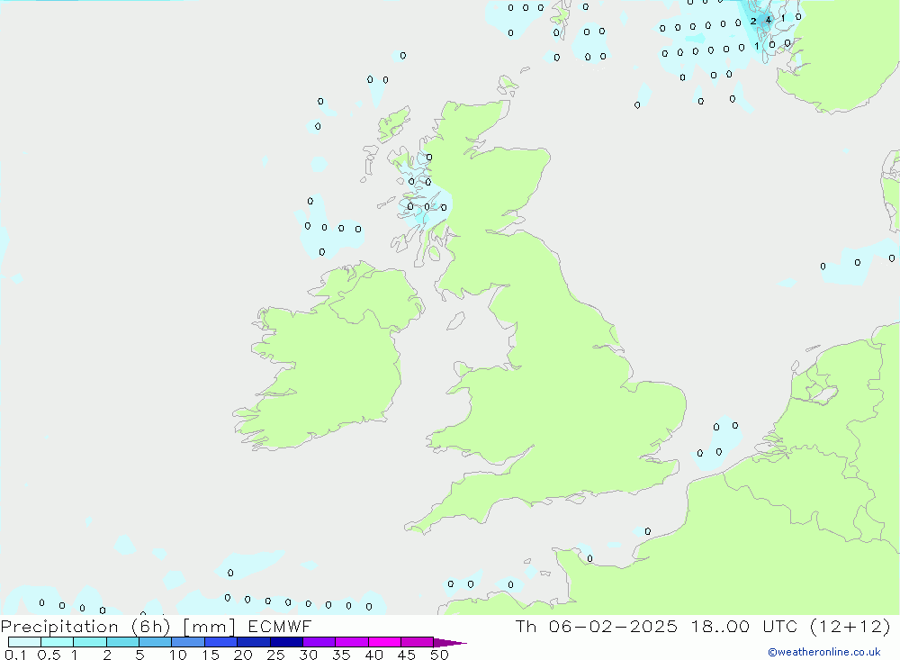Click the legend label "35"

(x=341, y=655)
